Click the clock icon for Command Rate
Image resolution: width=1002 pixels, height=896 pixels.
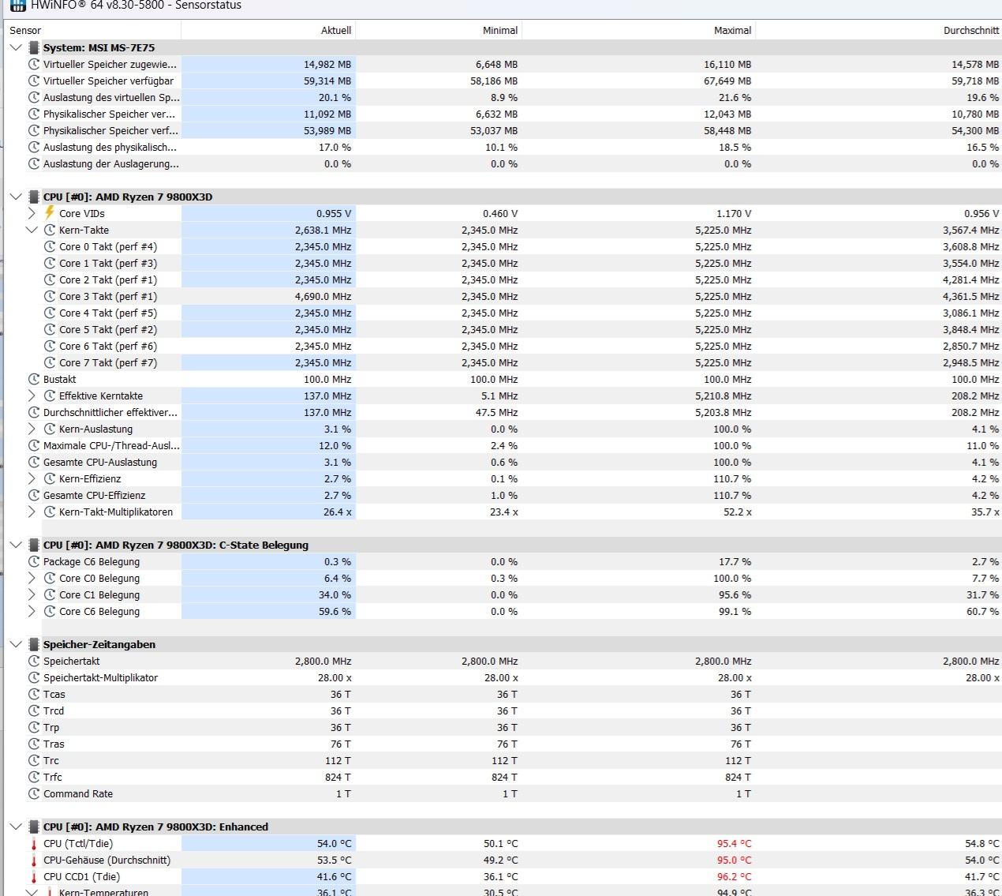pyautogui.click(x=34, y=793)
